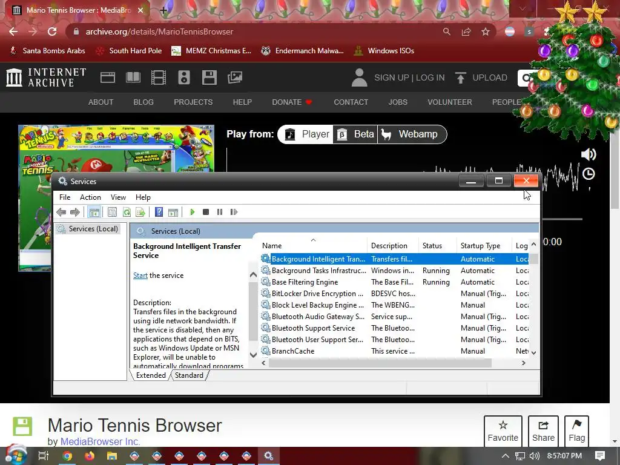This screenshot has height=465, width=620.
Task: Click the Stop Service square icon
Action: (206, 213)
